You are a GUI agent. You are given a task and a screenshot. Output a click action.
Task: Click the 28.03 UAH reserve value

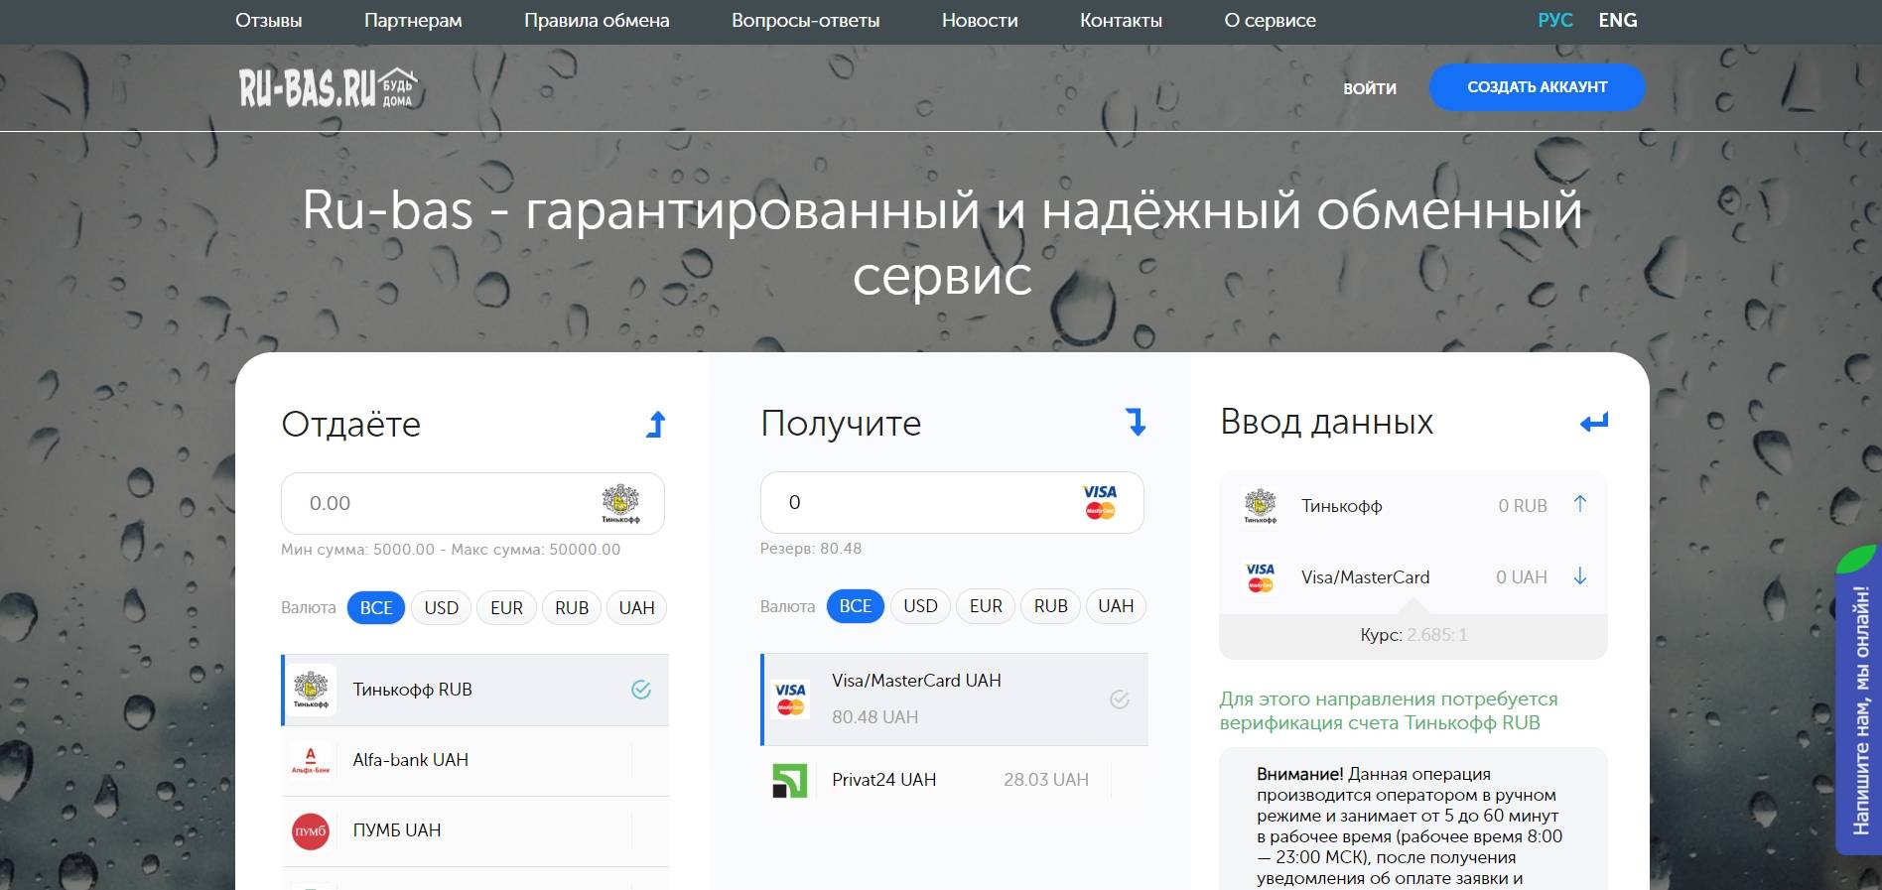(1046, 780)
